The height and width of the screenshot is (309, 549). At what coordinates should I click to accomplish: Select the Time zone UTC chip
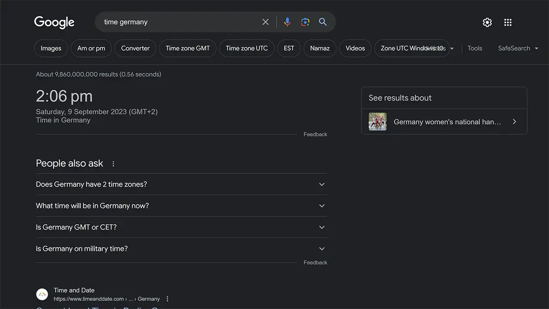coord(247,48)
